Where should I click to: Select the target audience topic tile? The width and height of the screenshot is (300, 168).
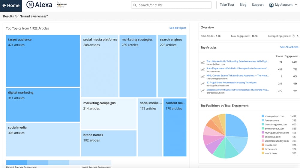coord(43,61)
